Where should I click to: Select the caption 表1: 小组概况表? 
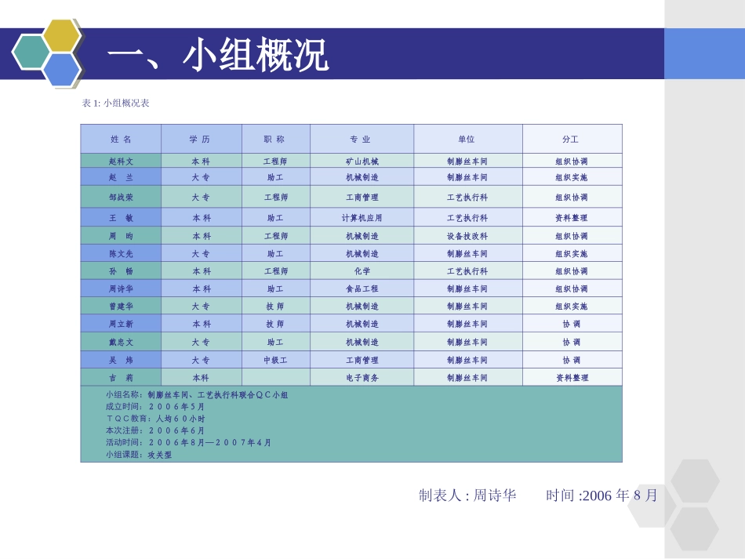point(115,103)
